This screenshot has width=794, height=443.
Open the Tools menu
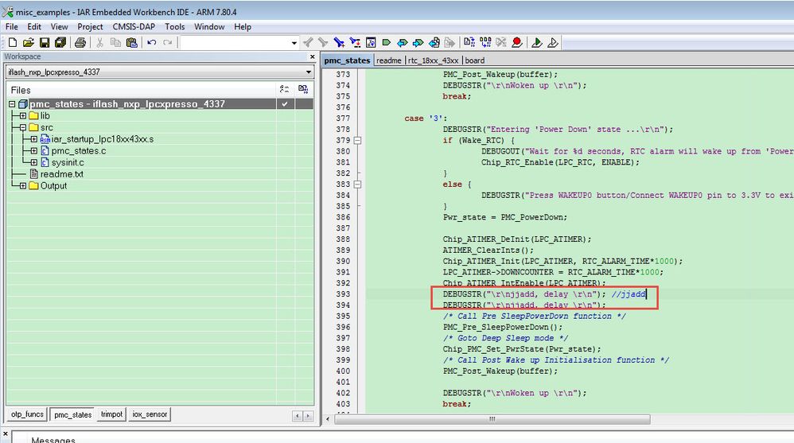175,27
